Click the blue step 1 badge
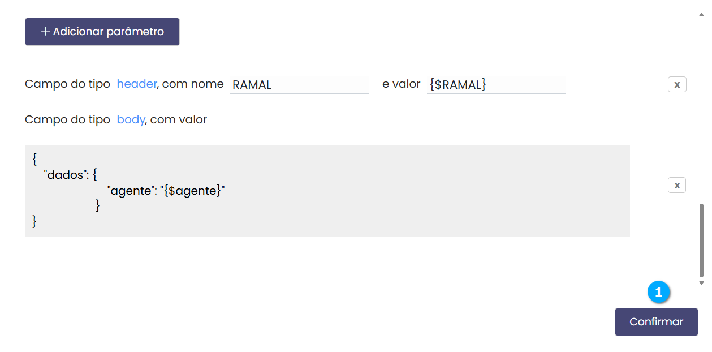The height and width of the screenshot is (352, 712). click(x=658, y=293)
